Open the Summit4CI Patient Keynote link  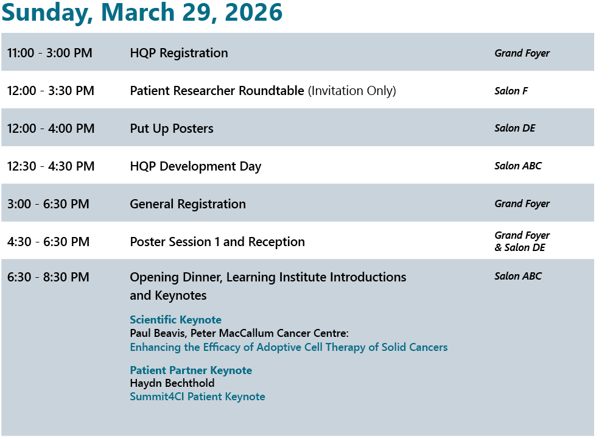coord(197,397)
